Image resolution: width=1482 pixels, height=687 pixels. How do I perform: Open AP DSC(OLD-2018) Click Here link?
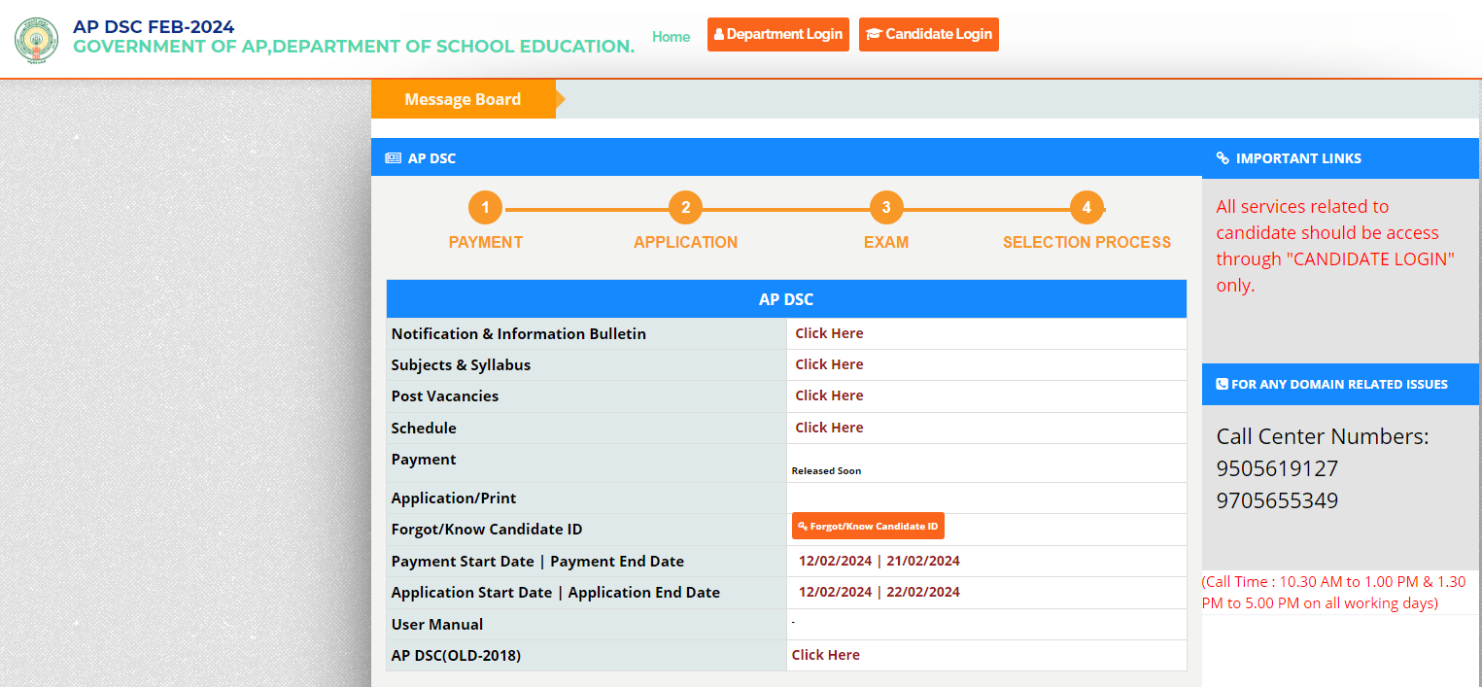pos(825,655)
